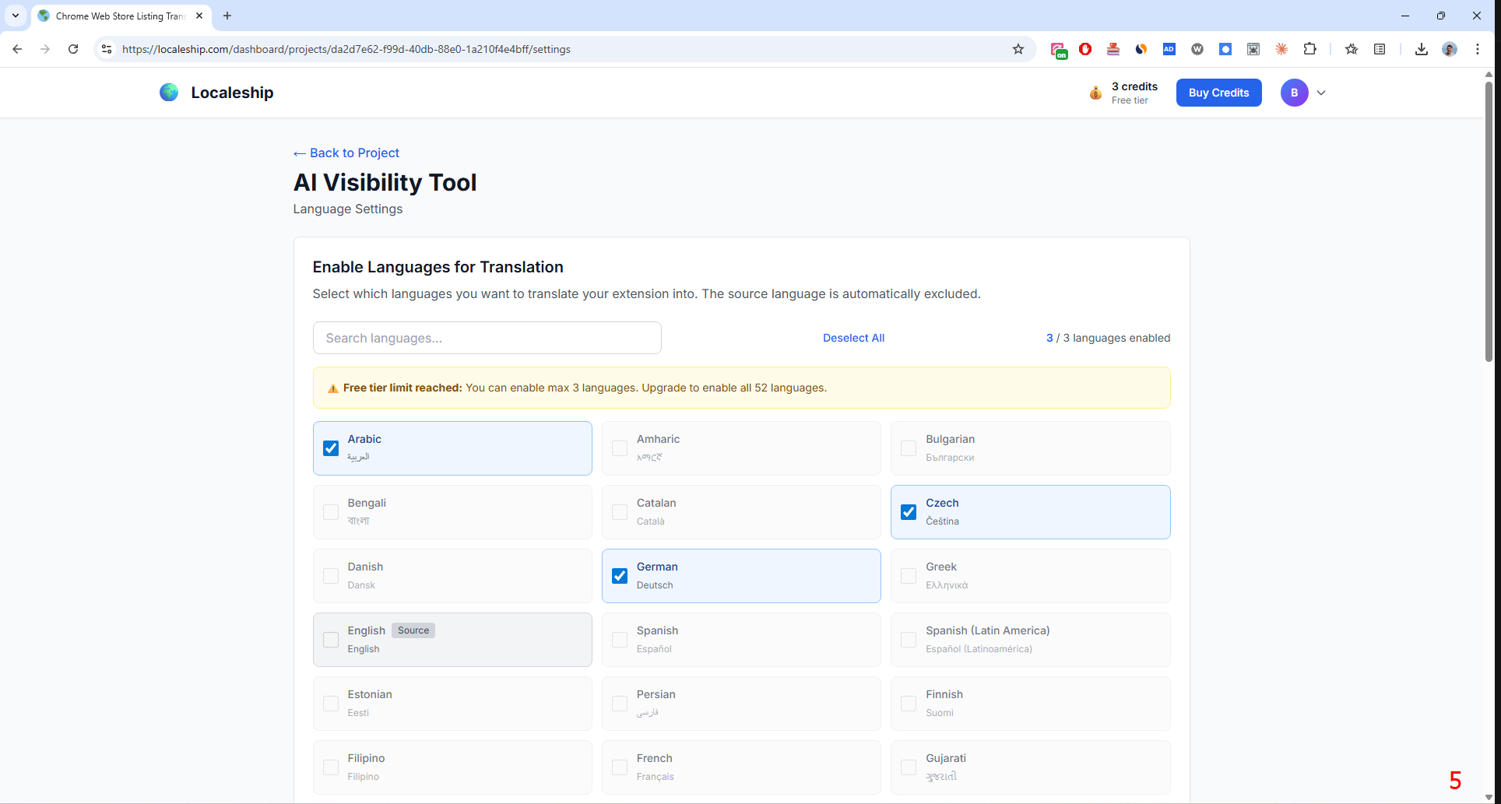Open the Chrome three-dot browser menu
Viewport: 1501px width, 804px height.
point(1478,49)
